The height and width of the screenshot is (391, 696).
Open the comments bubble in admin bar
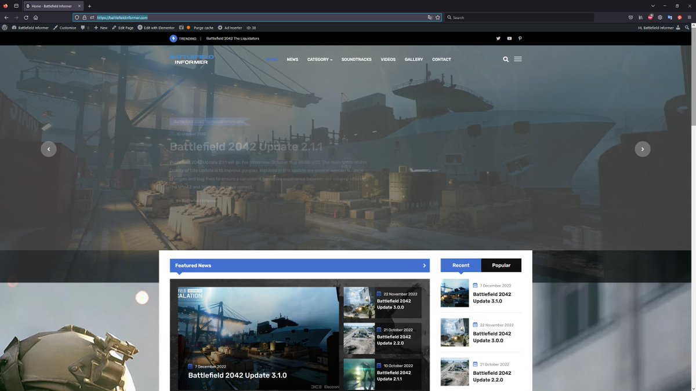tap(85, 27)
